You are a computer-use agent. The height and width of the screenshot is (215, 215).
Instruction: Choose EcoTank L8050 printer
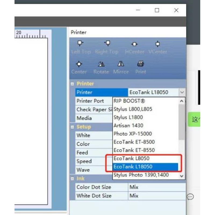(145, 159)
